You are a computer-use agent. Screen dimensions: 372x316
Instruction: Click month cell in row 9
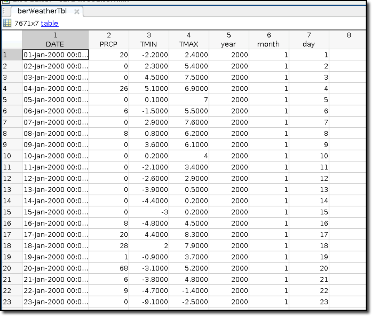pos(269,145)
